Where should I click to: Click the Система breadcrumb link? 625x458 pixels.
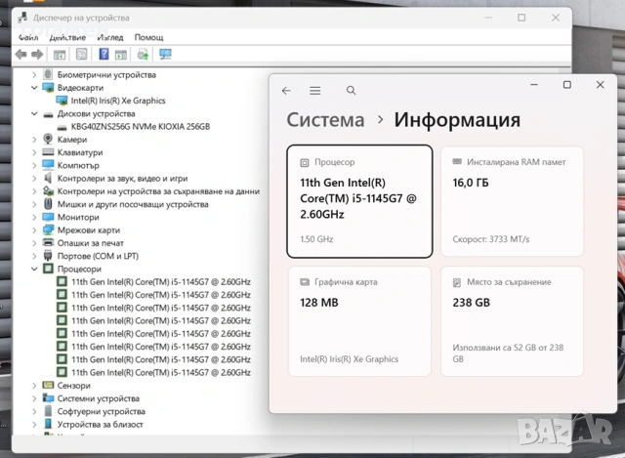325,119
